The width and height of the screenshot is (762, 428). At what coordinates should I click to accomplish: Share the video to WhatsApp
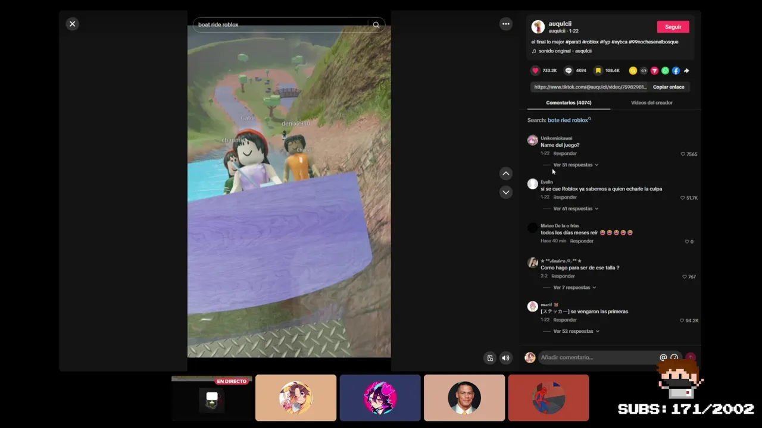coord(665,71)
